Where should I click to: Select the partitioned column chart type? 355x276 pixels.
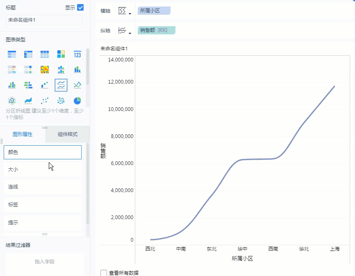point(61,70)
